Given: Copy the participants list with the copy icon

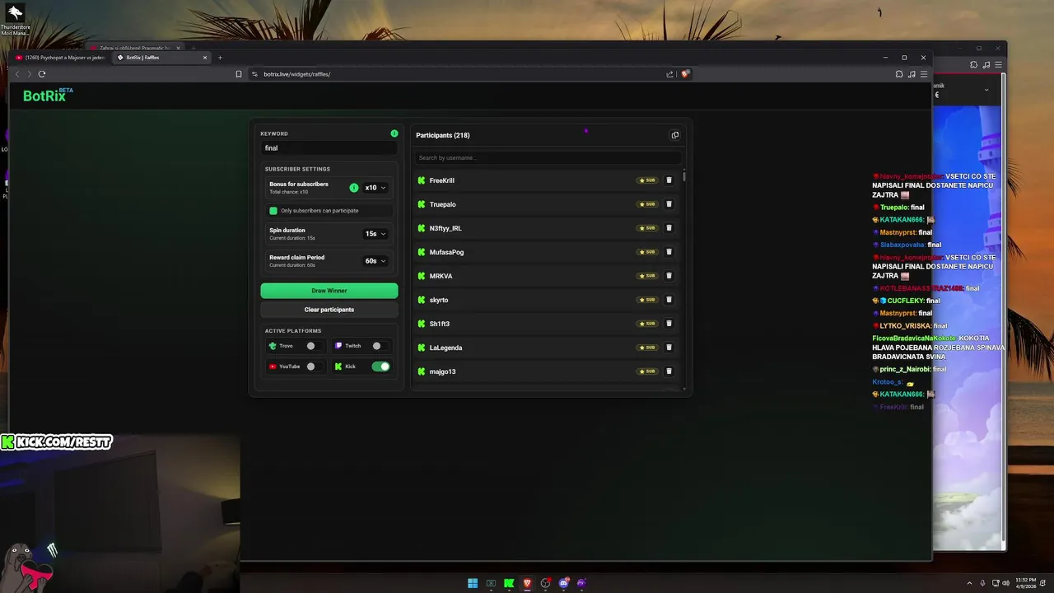Looking at the screenshot, I should pos(675,135).
